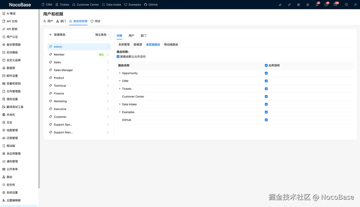Click the NocoBase logo
This screenshot has height=207, width=360.
pyautogui.click(x=20, y=5)
